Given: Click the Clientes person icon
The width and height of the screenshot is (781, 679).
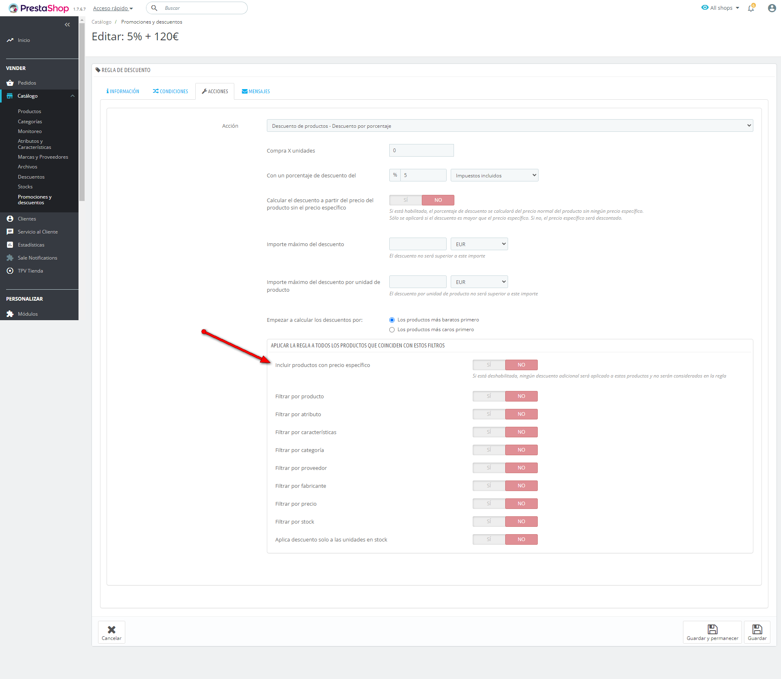Looking at the screenshot, I should (x=10, y=219).
